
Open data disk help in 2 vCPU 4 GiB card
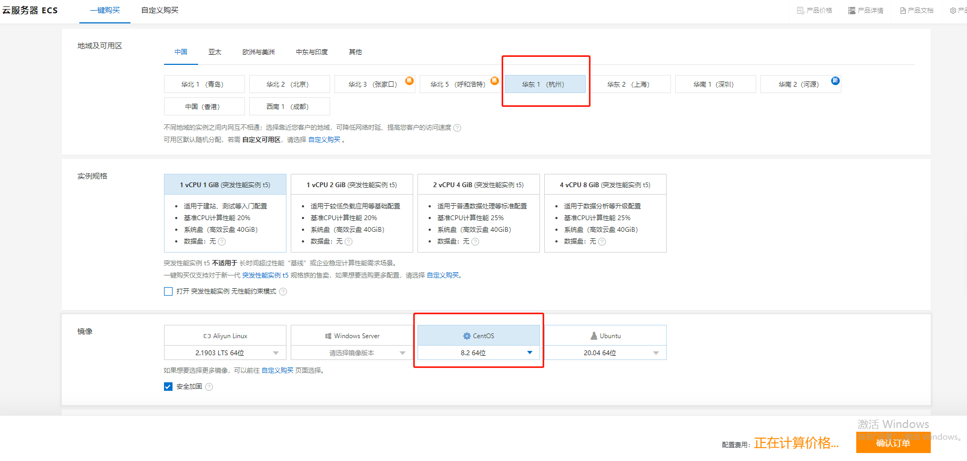click(476, 241)
